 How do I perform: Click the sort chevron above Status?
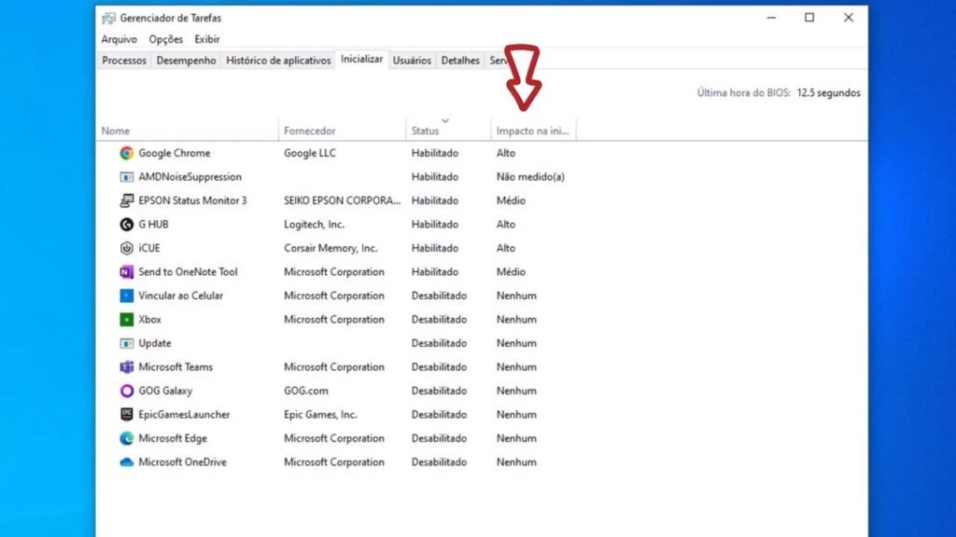point(445,120)
